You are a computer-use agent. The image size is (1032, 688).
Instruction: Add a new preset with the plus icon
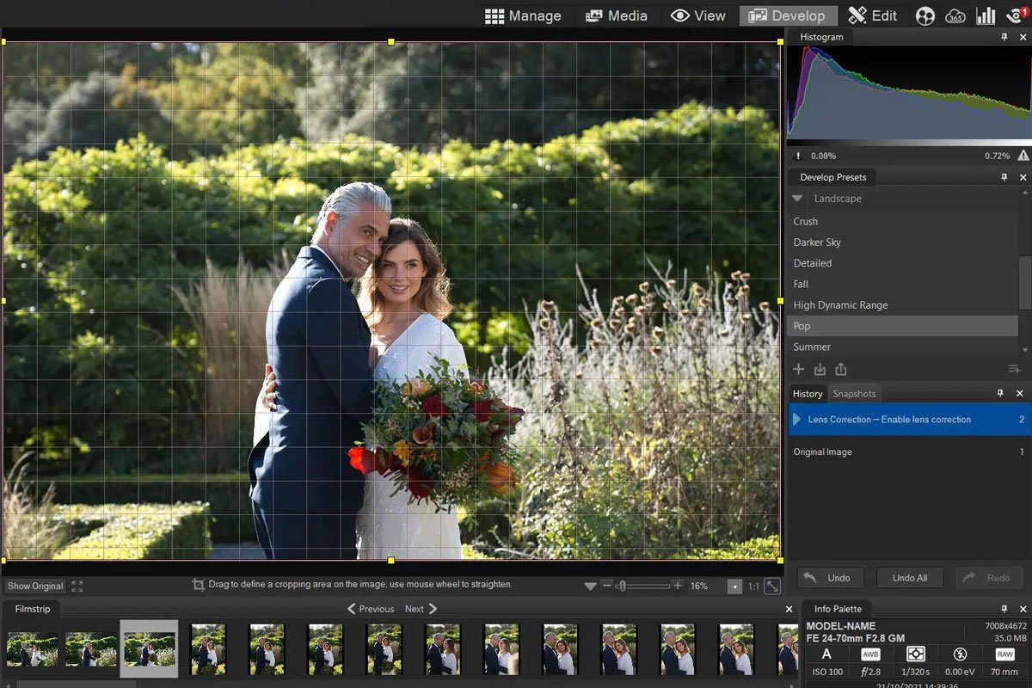(798, 368)
